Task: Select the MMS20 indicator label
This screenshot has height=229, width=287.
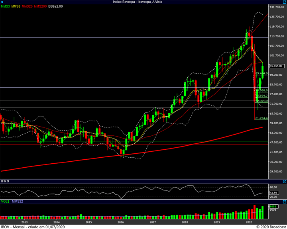Action: click(28, 7)
